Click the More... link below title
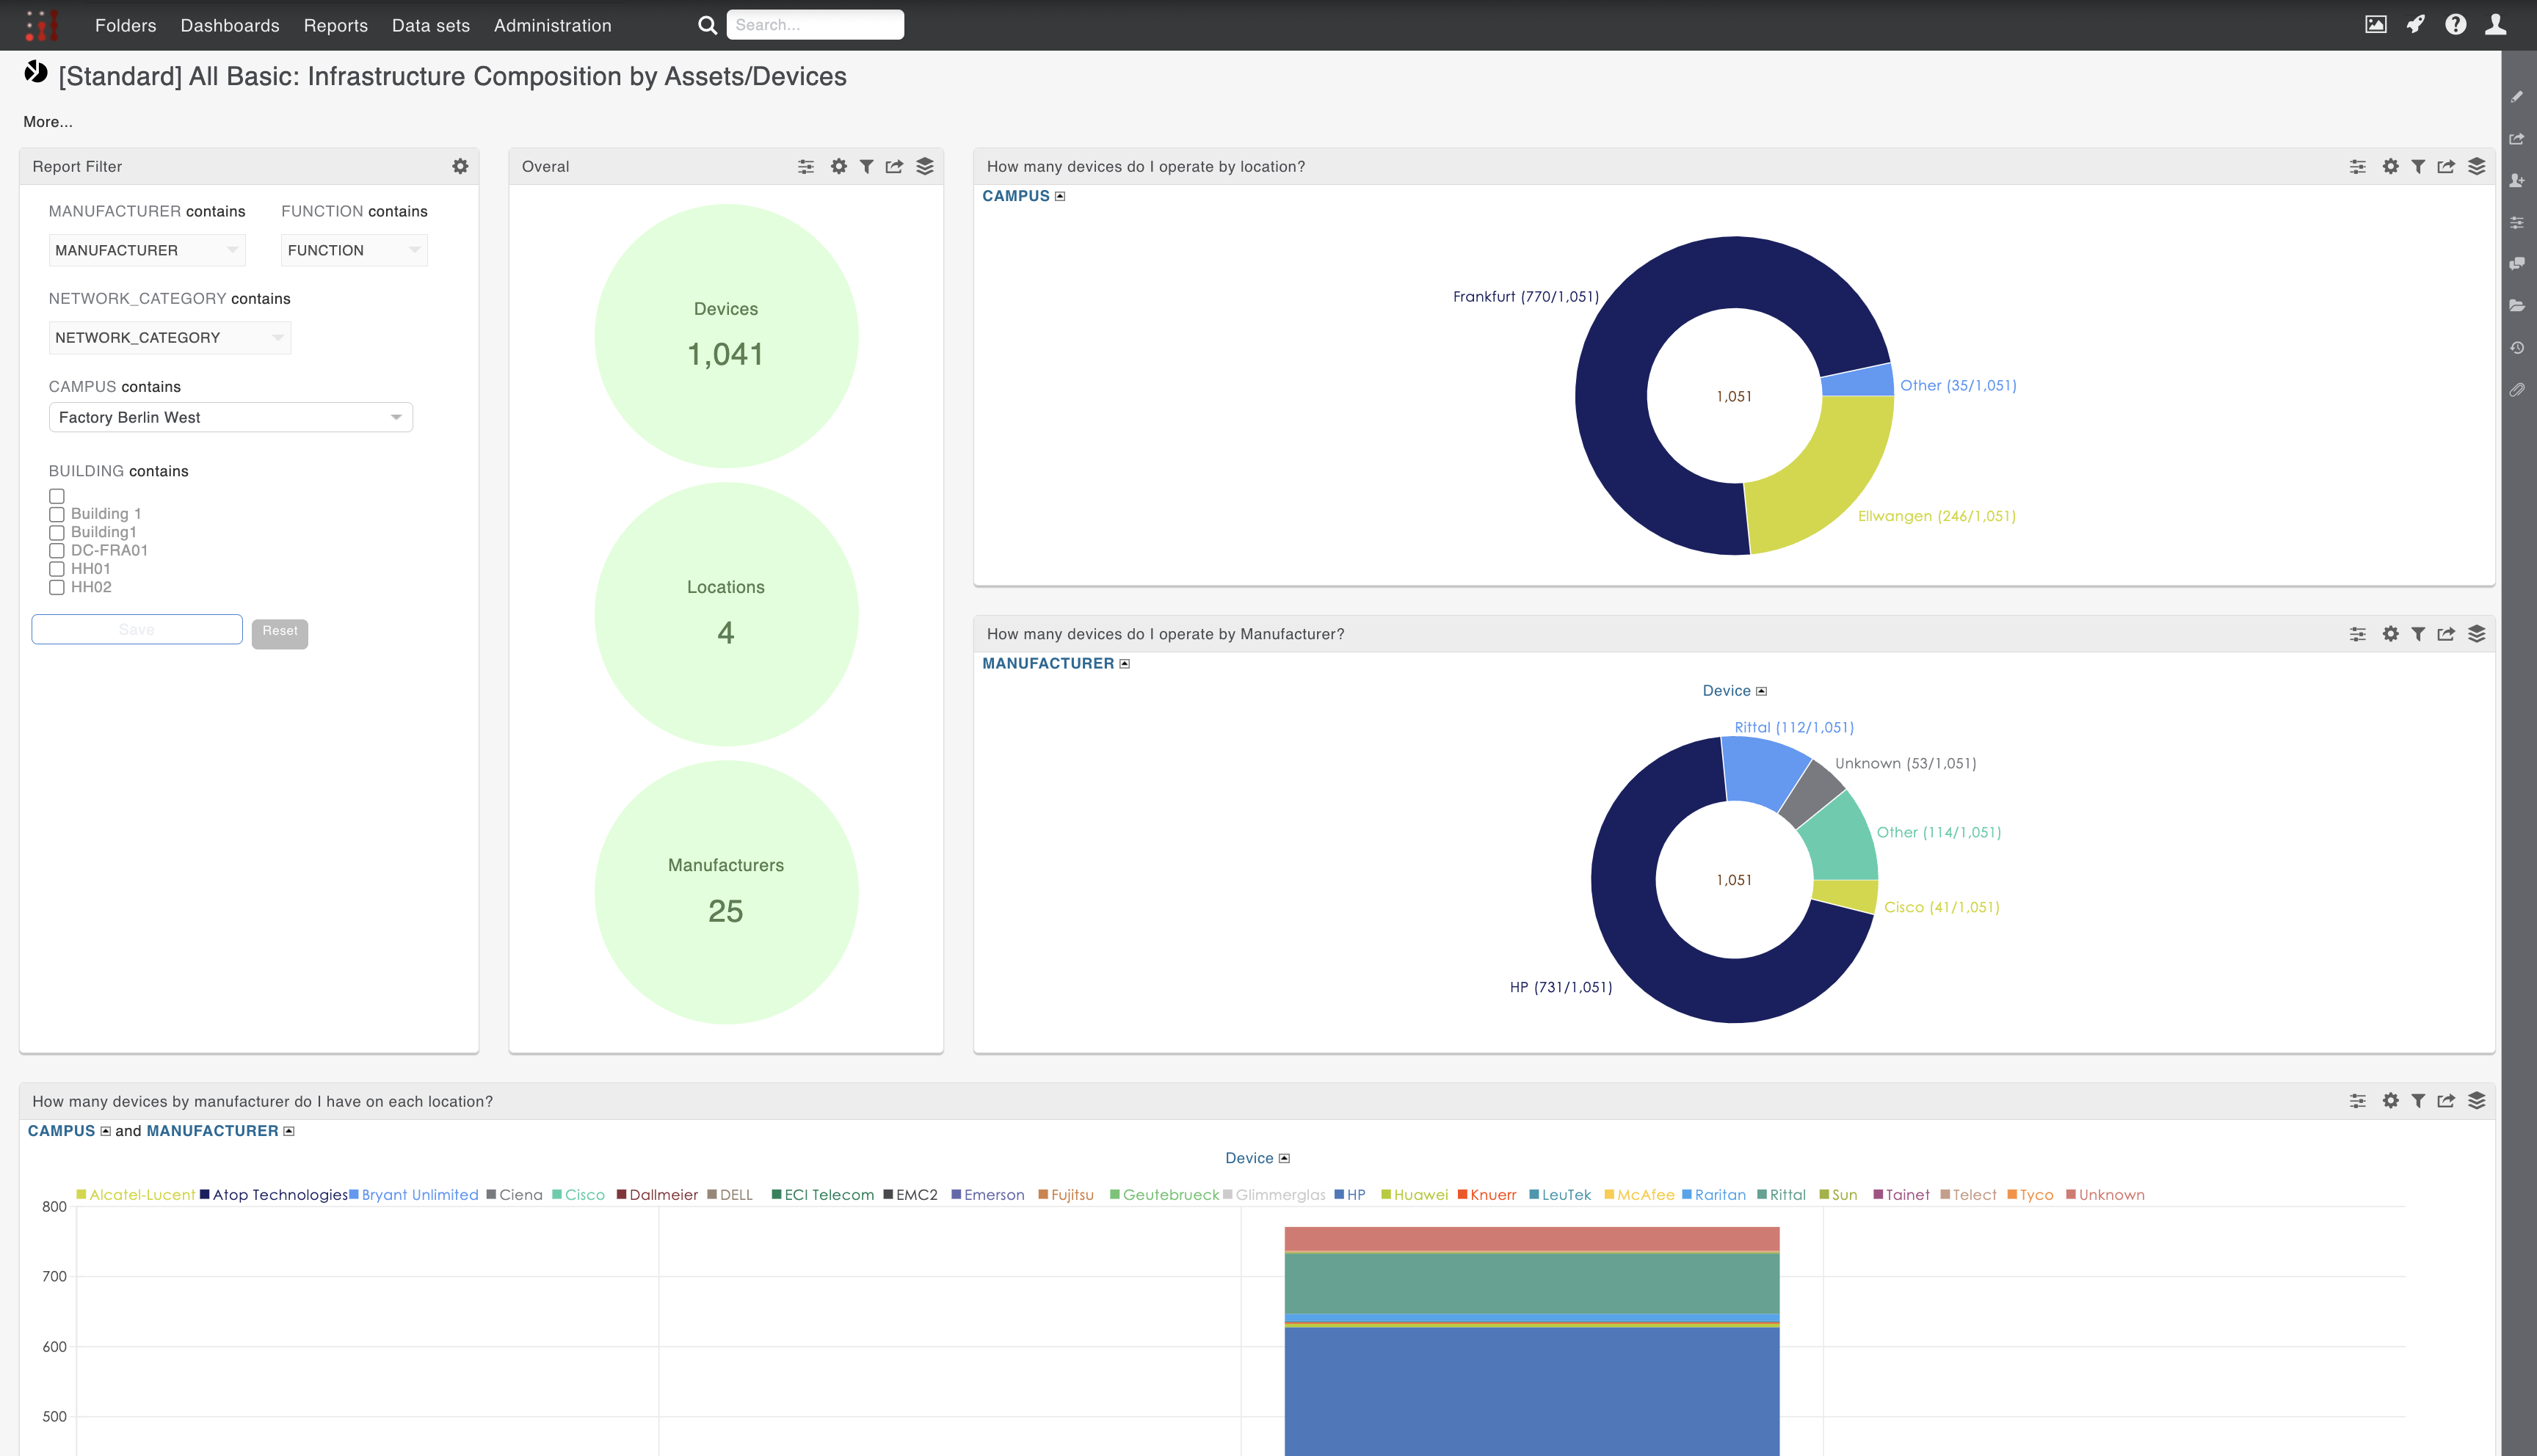The height and width of the screenshot is (1456, 2537). coord(48,122)
